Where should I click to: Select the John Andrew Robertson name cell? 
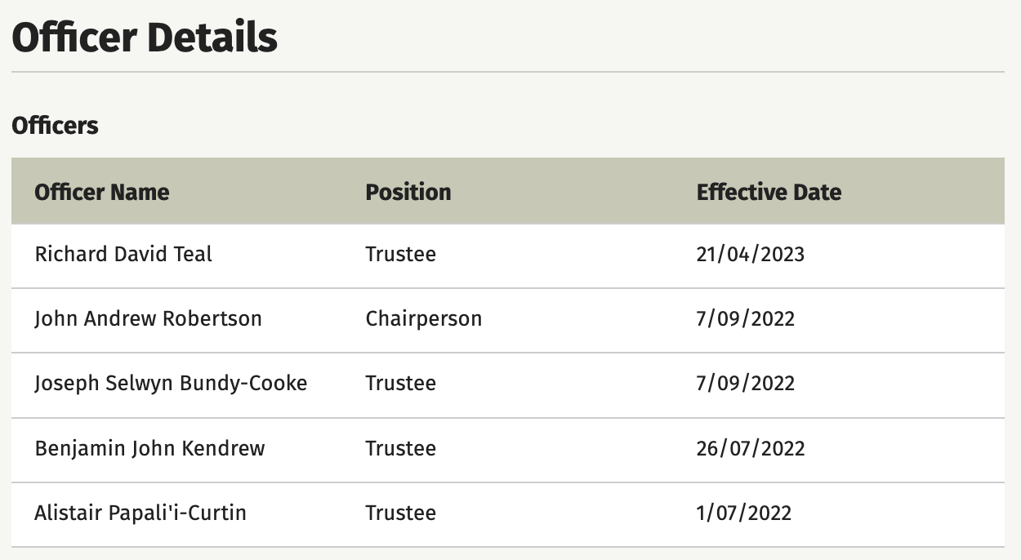(x=148, y=318)
